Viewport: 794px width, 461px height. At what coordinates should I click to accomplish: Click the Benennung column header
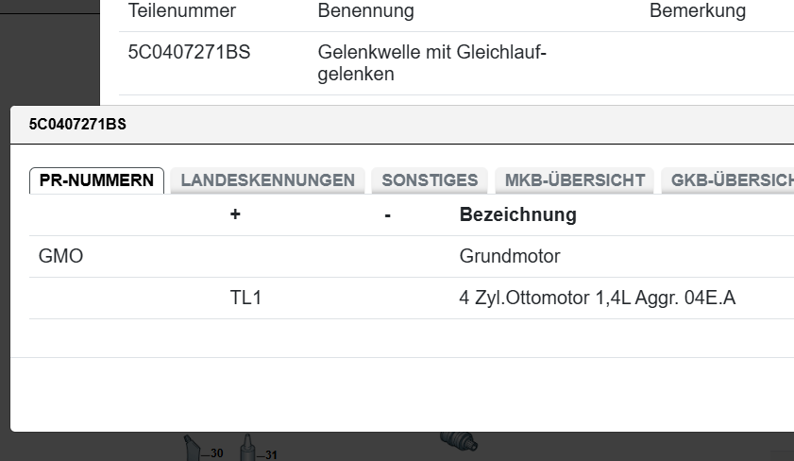(365, 11)
